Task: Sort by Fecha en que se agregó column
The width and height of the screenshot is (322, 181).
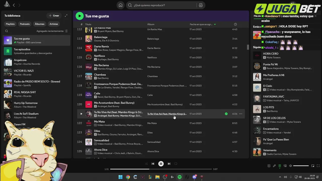Action: (203, 24)
